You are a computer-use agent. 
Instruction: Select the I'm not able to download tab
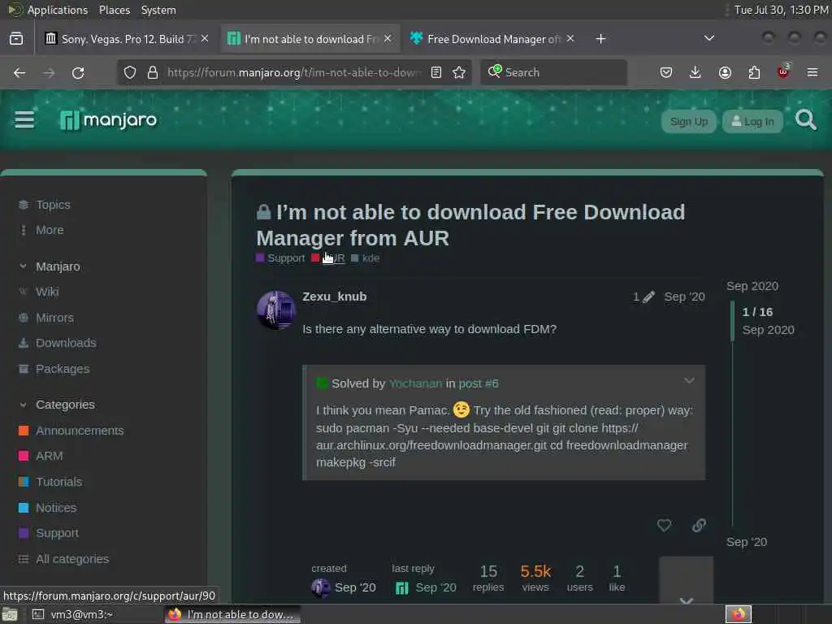point(310,39)
